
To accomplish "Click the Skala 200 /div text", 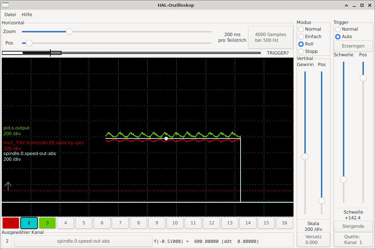I will point(313,226).
